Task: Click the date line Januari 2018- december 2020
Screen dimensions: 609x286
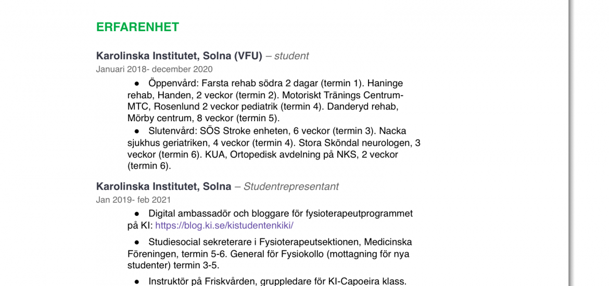Action: [x=154, y=70]
